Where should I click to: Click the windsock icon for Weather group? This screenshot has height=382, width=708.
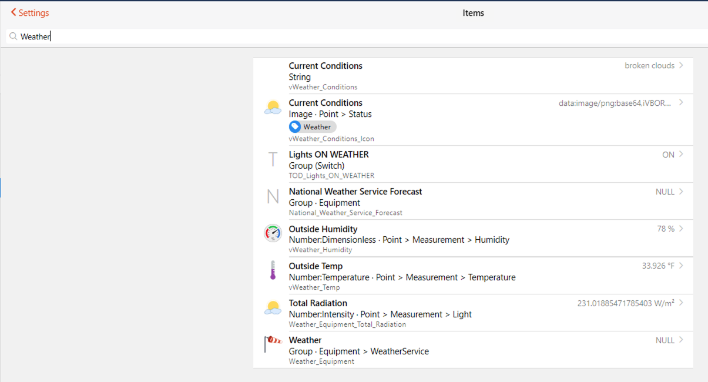tap(273, 344)
